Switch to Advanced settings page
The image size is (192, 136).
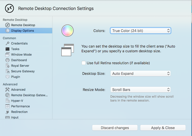(x=18, y=90)
